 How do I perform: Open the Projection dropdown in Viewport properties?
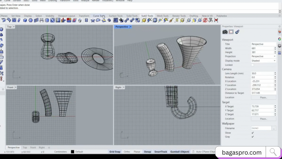pyautogui.click(x=263, y=56)
